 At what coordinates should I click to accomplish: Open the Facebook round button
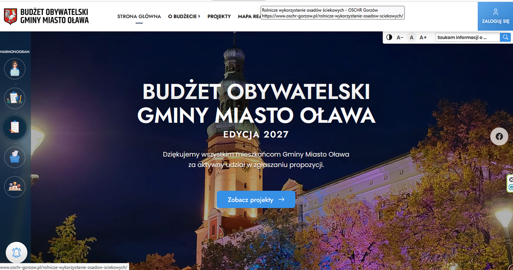point(499,136)
